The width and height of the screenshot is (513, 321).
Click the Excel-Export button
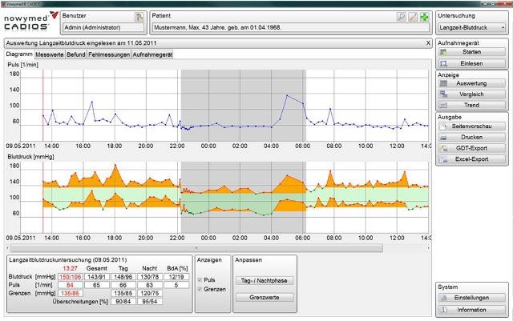tap(472, 159)
